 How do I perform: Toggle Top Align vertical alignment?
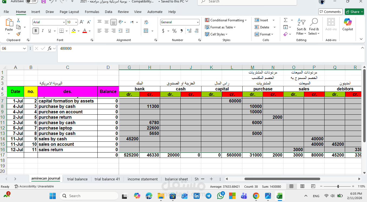tap(100, 22)
